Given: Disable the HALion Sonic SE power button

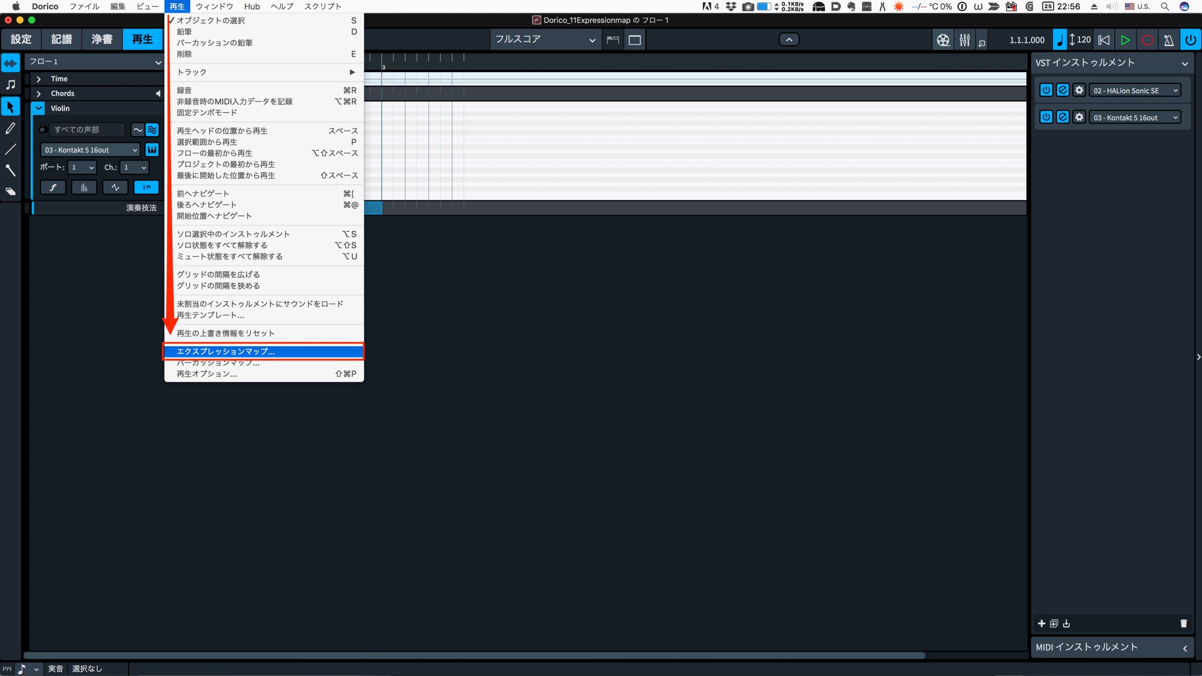Looking at the screenshot, I should [1046, 90].
